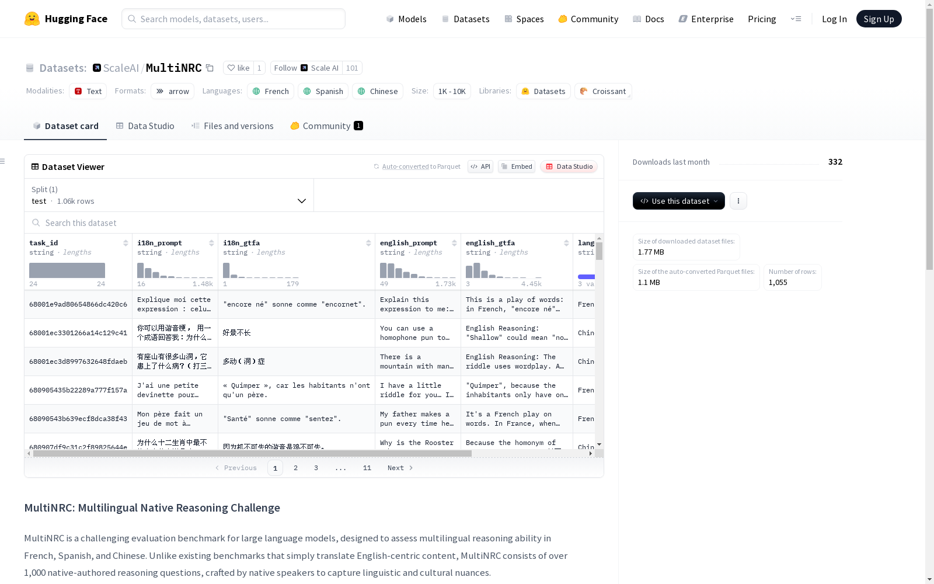Open Community in the top navigation
934x584 pixels.
pyautogui.click(x=588, y=19)
